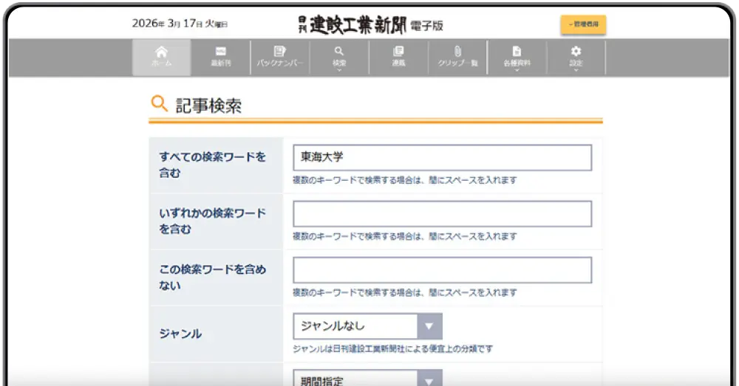Open the 期間指定 period dropdown
The width and height of the screenshot is (739, 386).
pos(355,379)
